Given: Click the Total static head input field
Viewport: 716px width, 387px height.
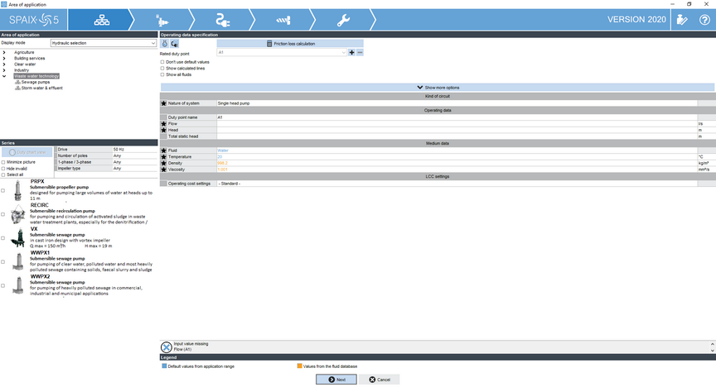Looking at the screenshot, I should coord(457,136).
